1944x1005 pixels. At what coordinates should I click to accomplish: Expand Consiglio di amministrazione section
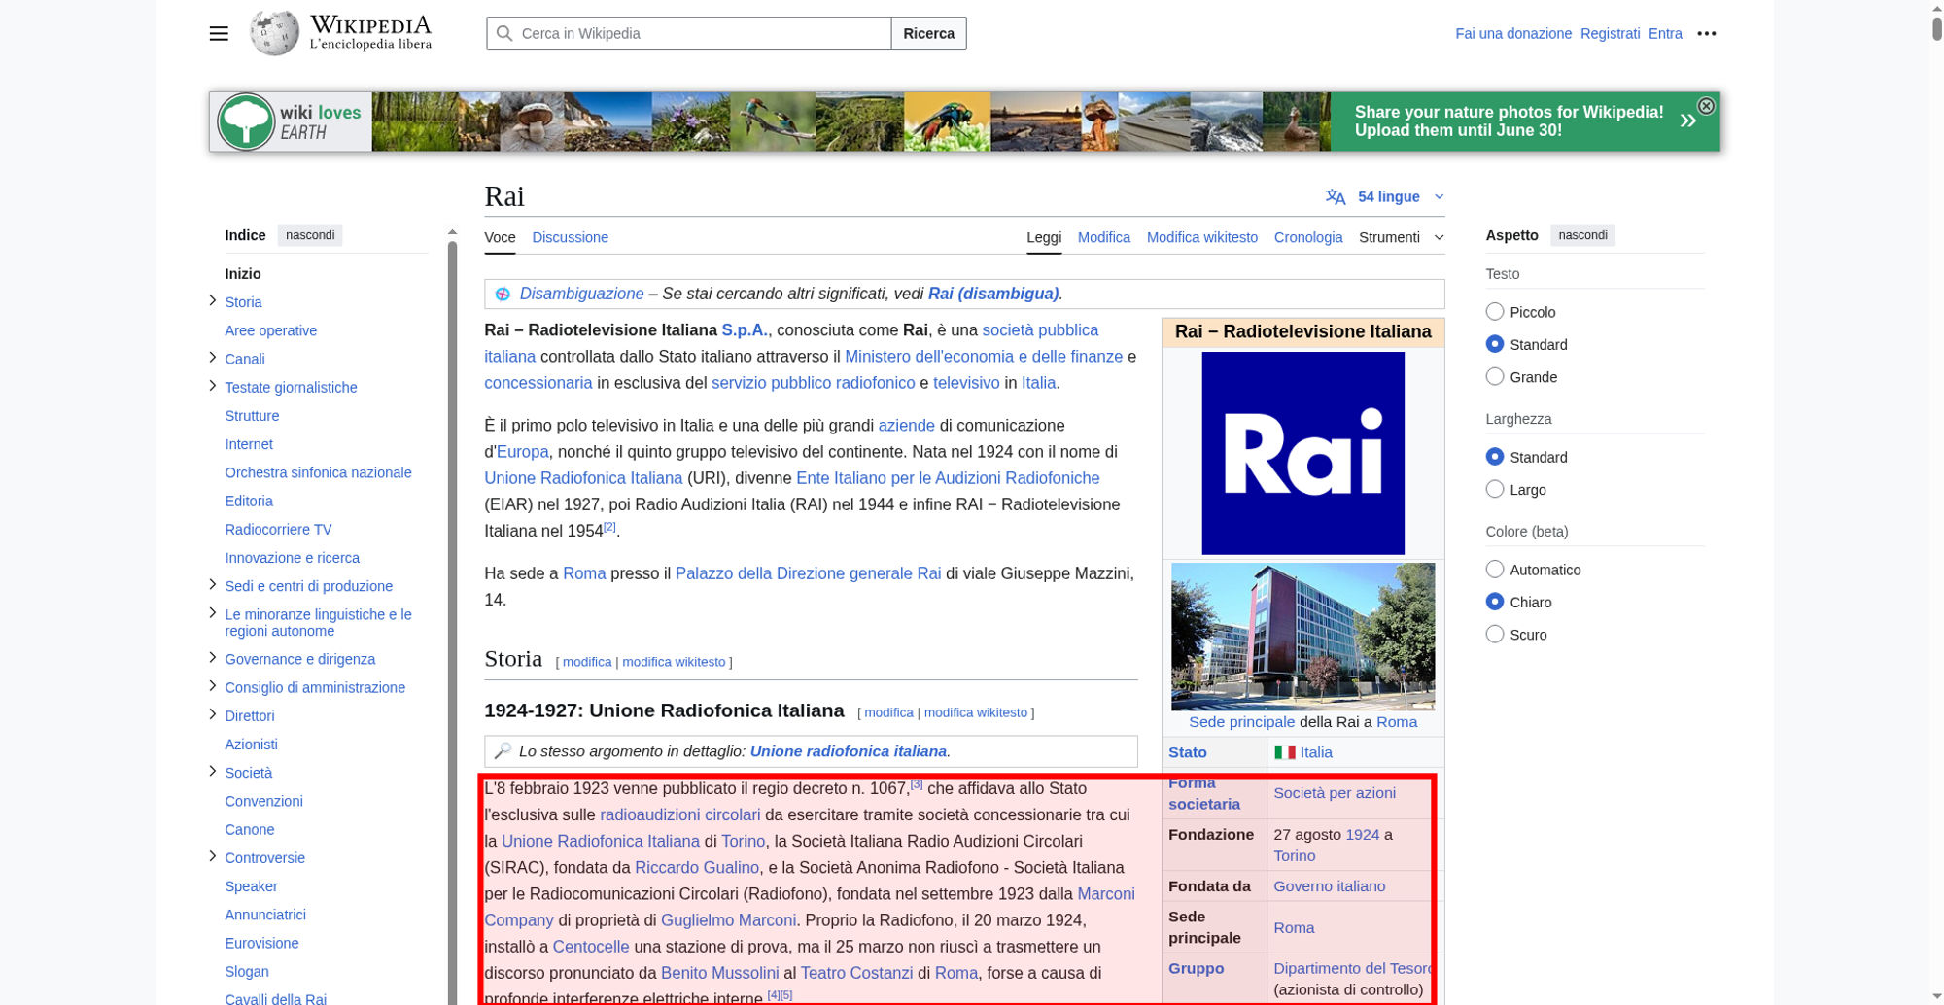click(213, 686)
